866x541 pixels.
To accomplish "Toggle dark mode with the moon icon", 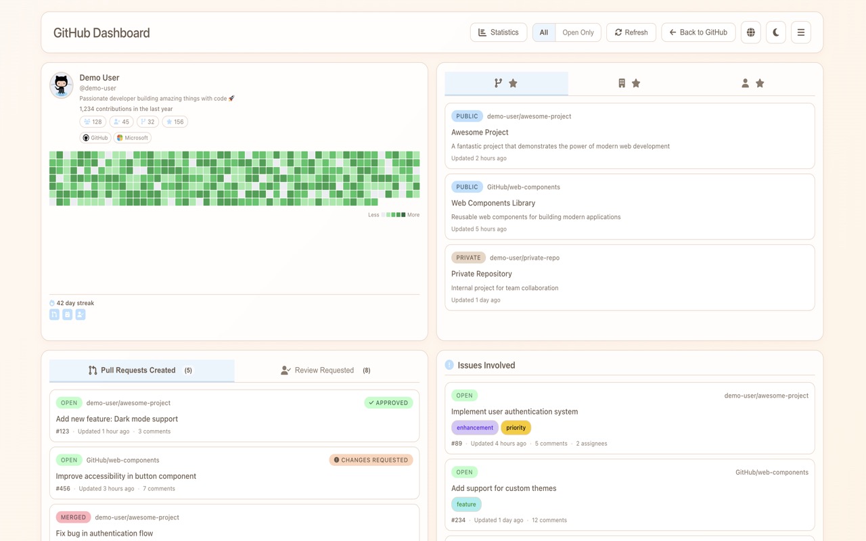I will click(775, 32).
